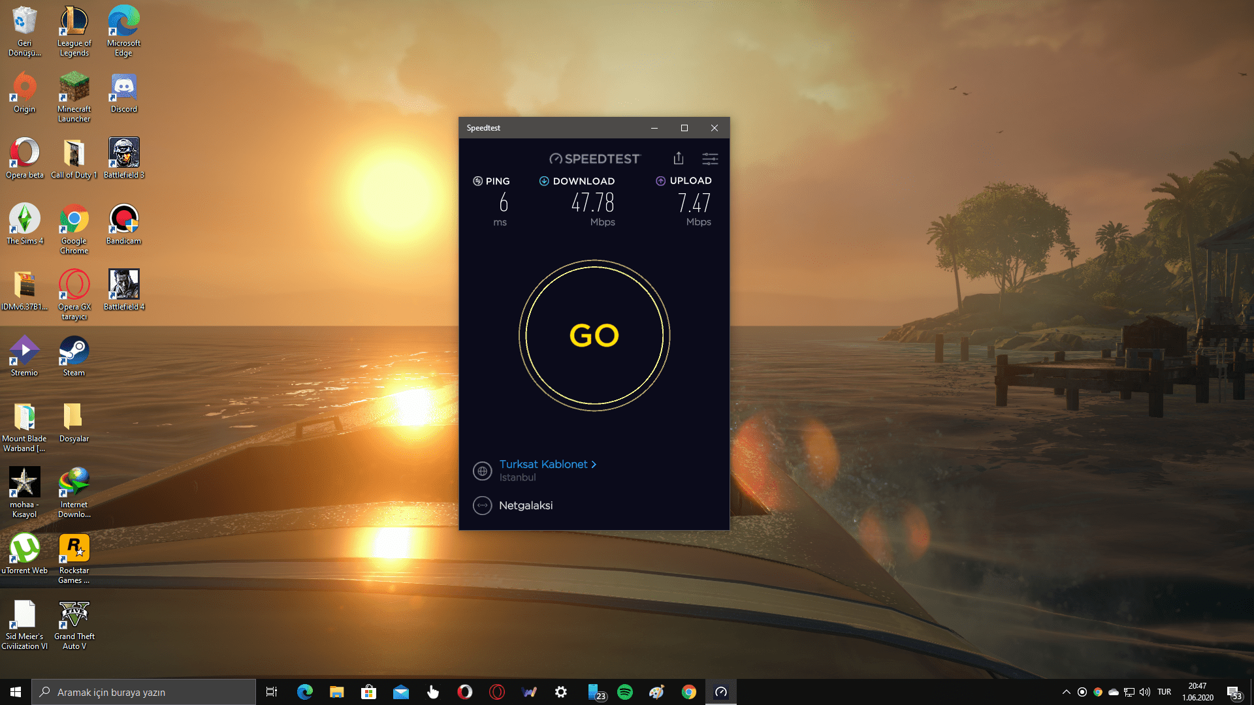Show hidden system tray icons
Screen dimensions: 1254x705
1066,692
